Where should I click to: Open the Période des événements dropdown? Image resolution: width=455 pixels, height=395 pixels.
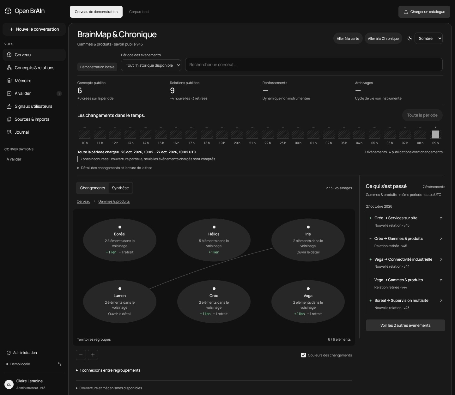point(151,65)
